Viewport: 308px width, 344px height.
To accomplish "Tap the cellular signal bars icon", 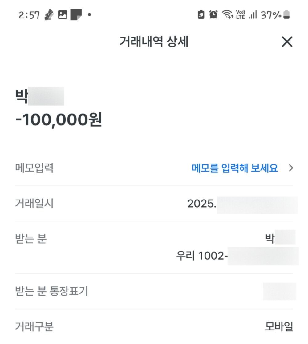I will click(253, 14).
